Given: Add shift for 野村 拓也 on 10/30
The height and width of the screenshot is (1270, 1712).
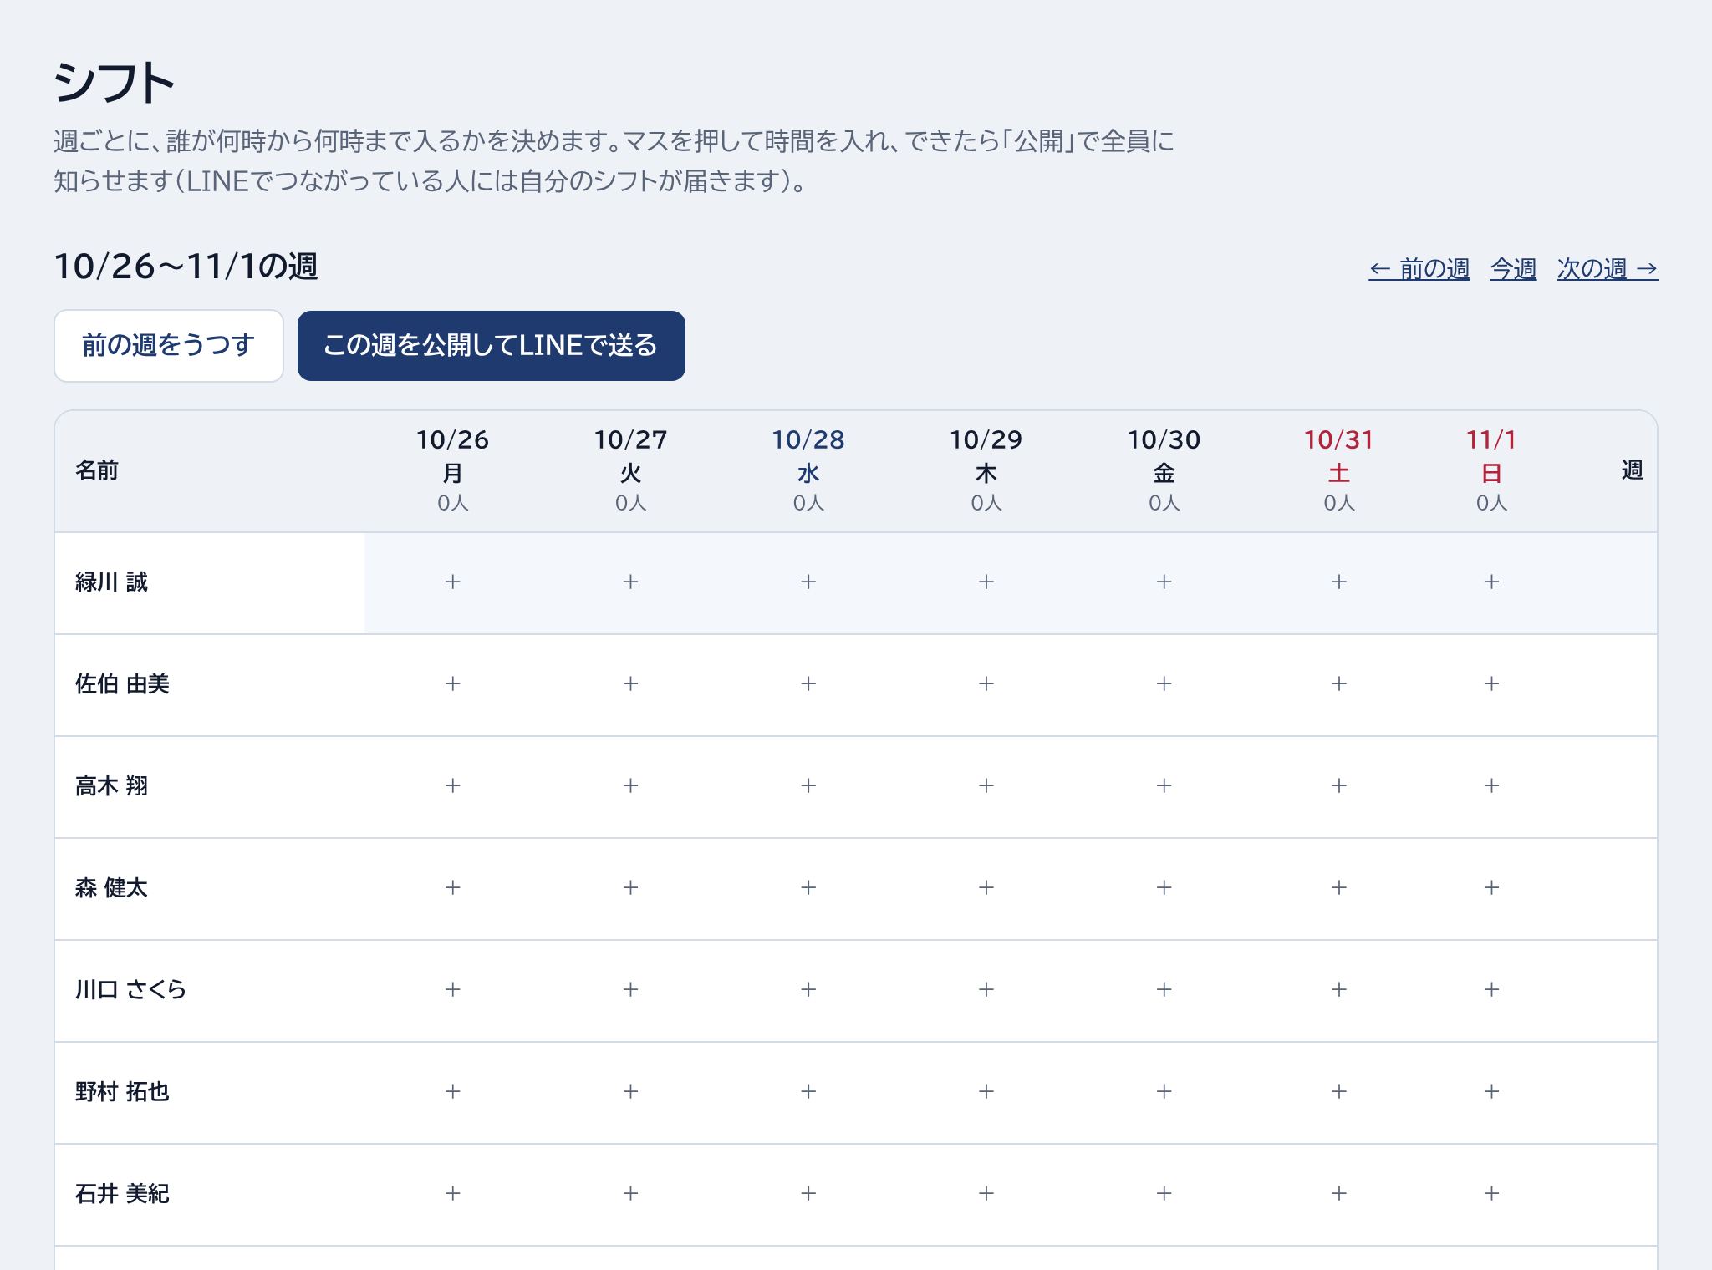Looking at the screenshot, I should pos(1164,1092).
